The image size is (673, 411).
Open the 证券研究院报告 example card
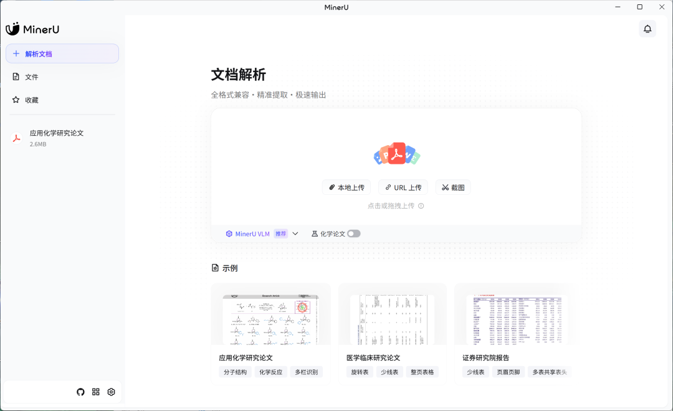click(x=516, y=333)
